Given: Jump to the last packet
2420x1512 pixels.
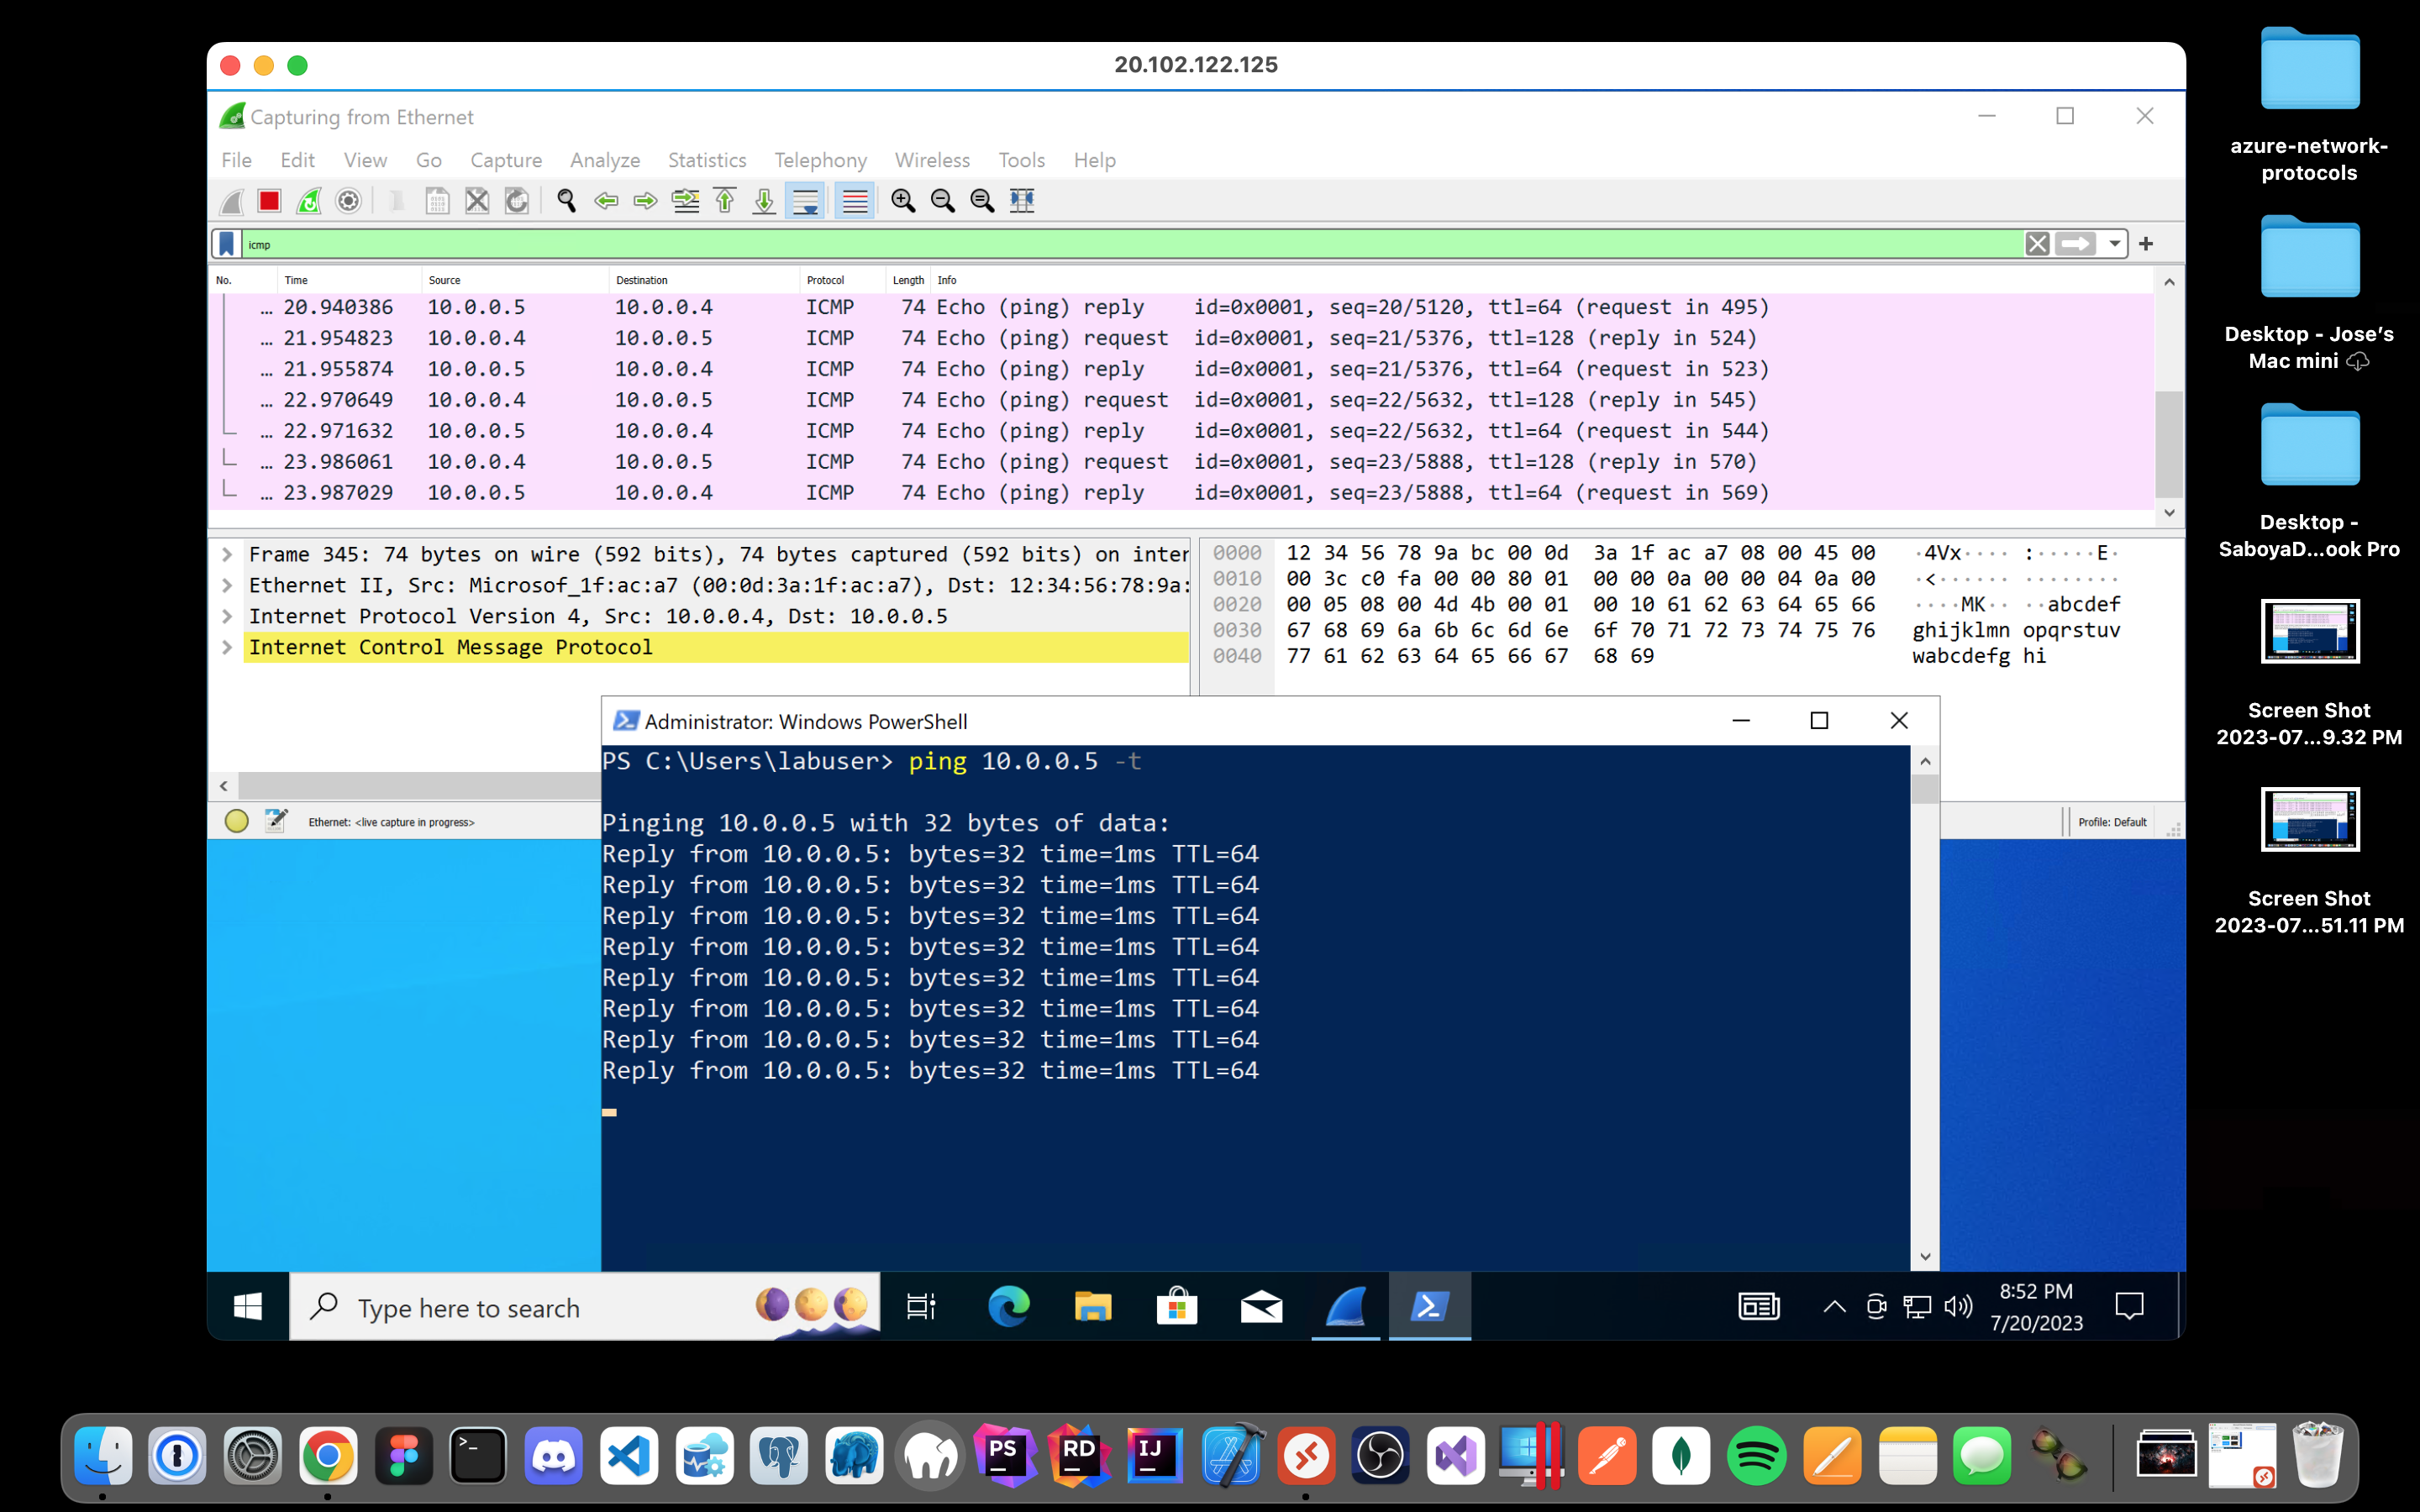Looking at the screenshot, I should (x=764, y=201).
